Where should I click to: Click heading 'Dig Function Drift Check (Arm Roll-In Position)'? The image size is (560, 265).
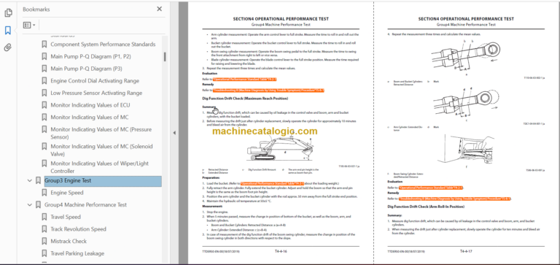425,207
